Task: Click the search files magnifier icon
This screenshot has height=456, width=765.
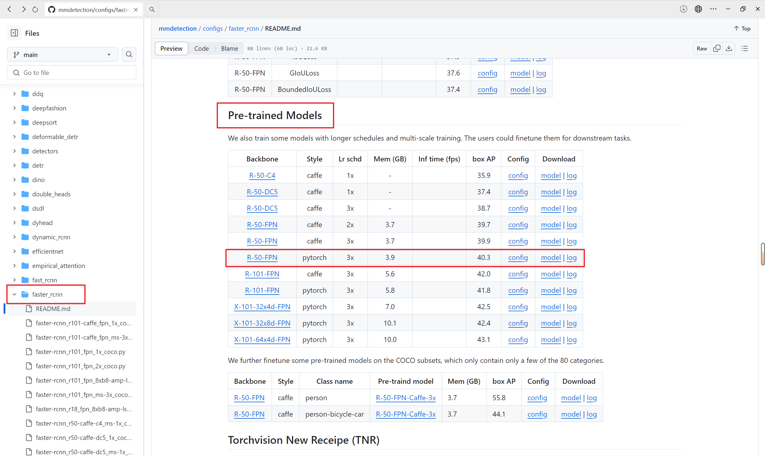Action: tap(129, 54)
